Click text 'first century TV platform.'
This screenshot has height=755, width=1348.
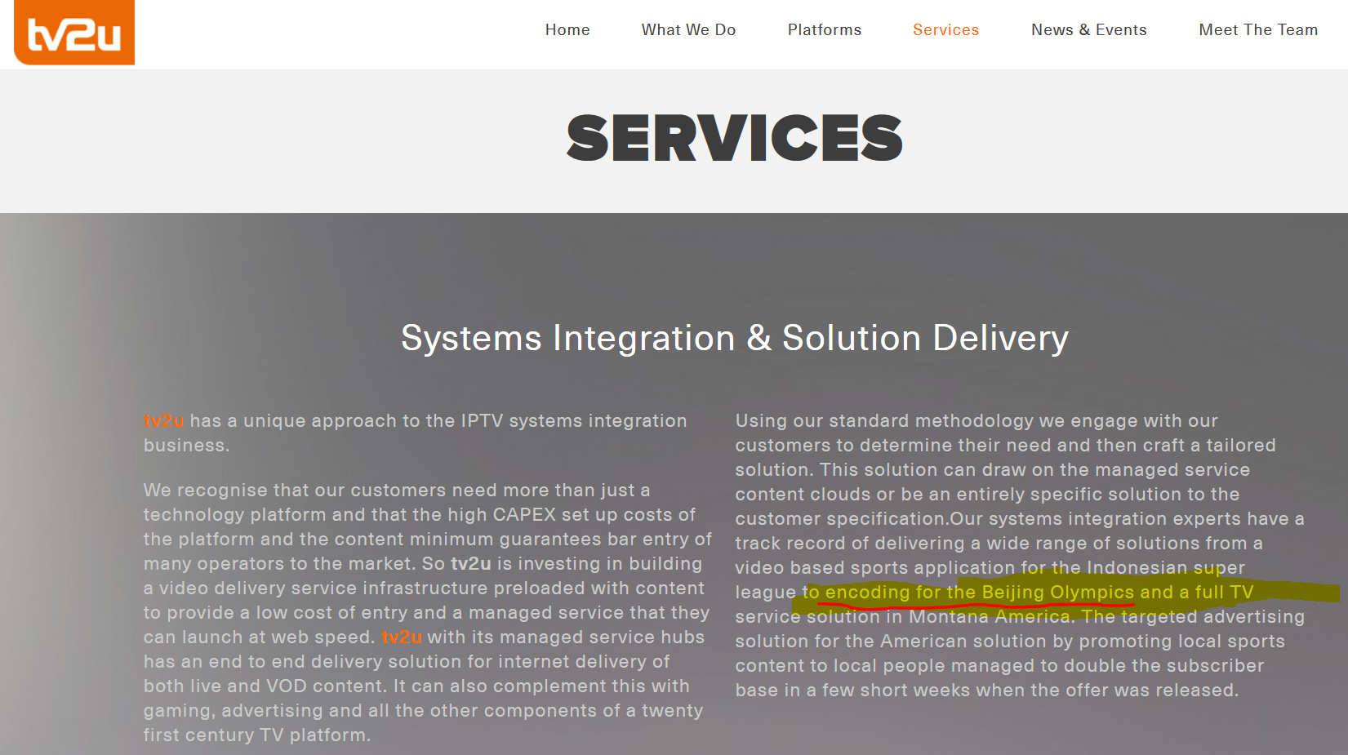(x=257, y=735)
